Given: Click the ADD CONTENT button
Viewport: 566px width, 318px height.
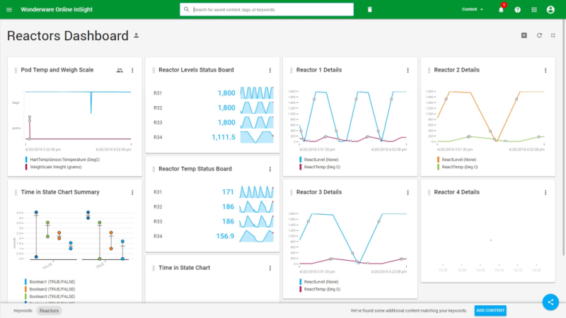Looking at the screenshot, I should pos(490,310).
